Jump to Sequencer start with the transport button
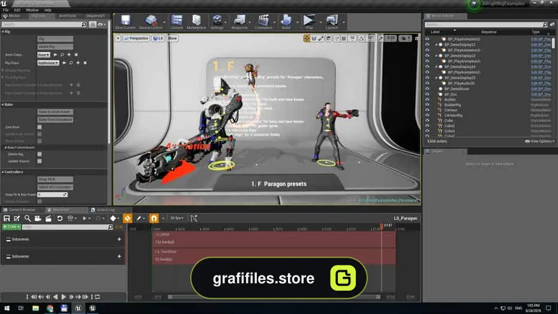Image resolution: width=558 pixels, height=314 pixels. [x=27, y=297]
